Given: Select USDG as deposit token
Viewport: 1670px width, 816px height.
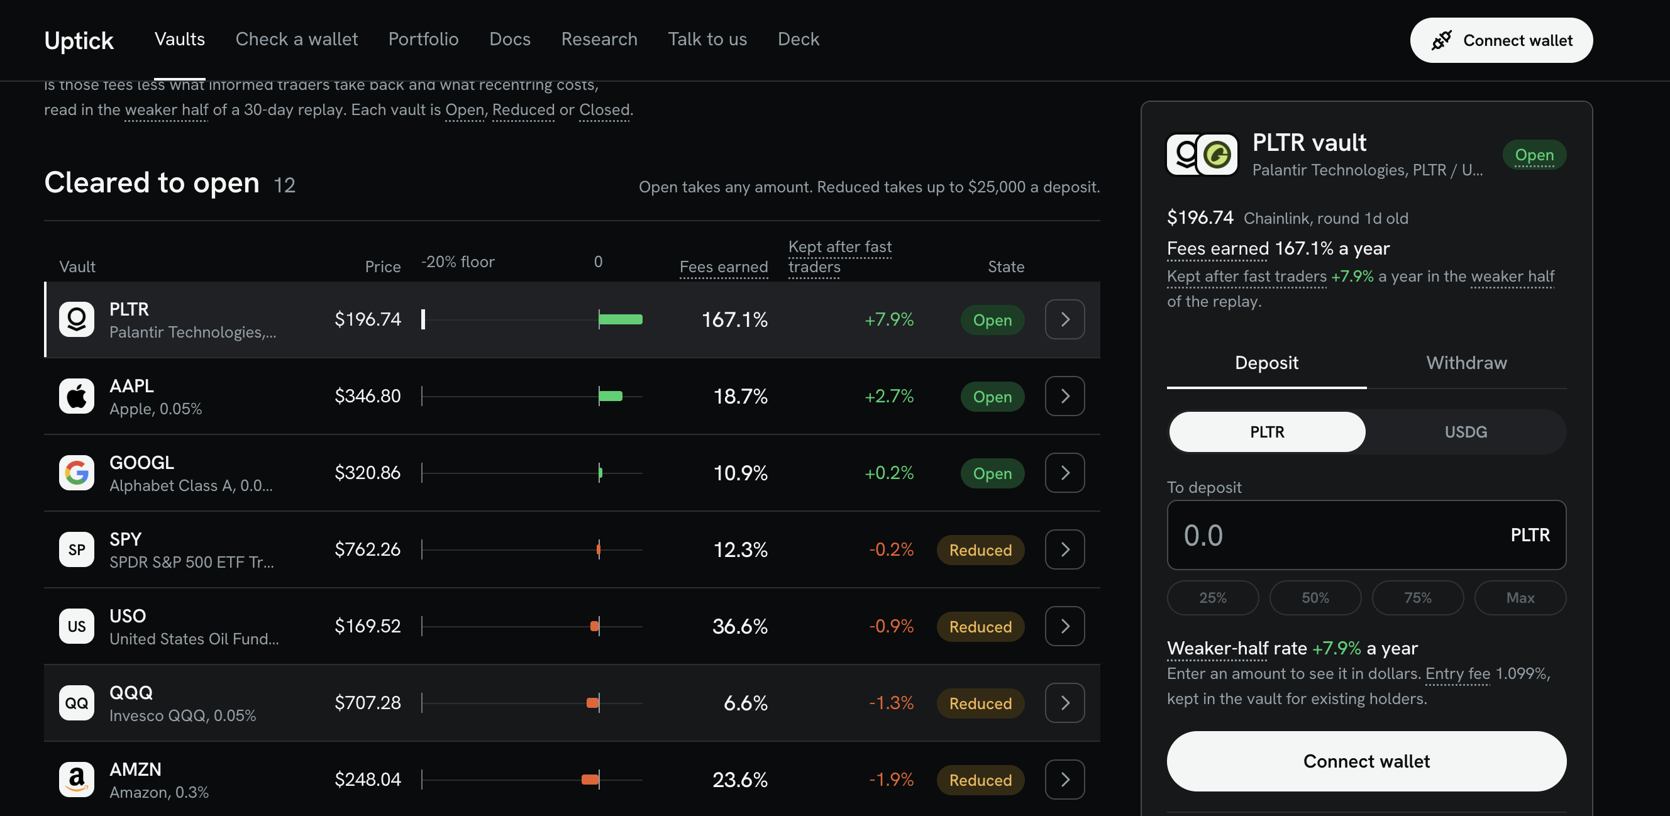Looking at the screenshot, I should coord(1466,432).
